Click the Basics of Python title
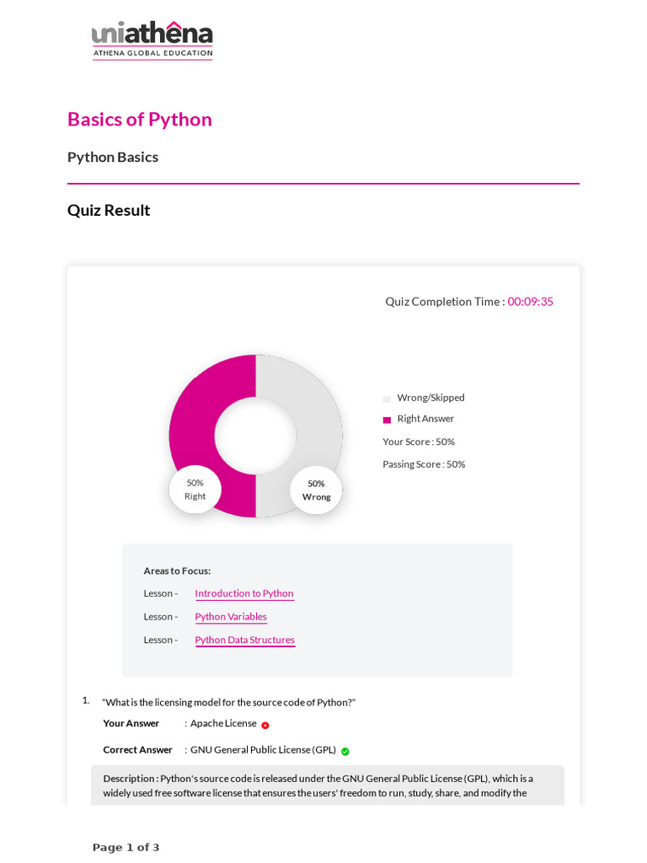This screenshot has height=863, width=647. point(140,119)
